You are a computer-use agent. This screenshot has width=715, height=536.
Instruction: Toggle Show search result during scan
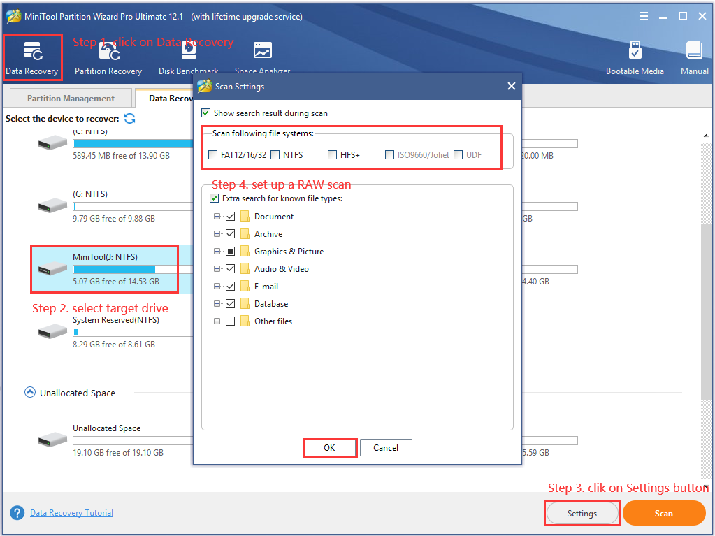[x=206, y=113]
